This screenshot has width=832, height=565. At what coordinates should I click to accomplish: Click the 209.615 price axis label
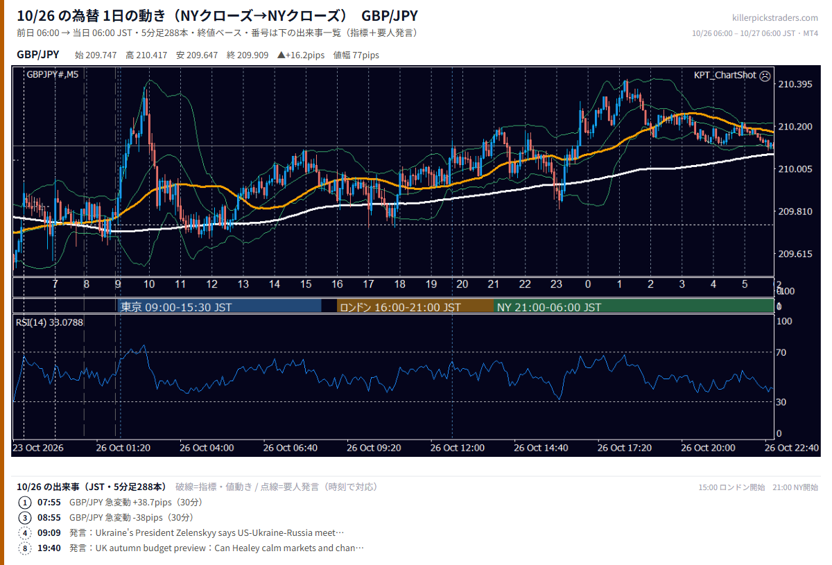coord(795,254)
